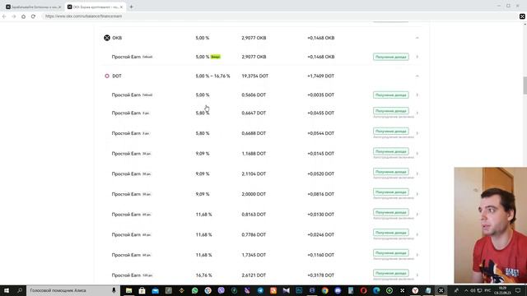Click the +0,3178 DOT earnings value
This screenshot has height=296, width=527.
click(320, 275)
